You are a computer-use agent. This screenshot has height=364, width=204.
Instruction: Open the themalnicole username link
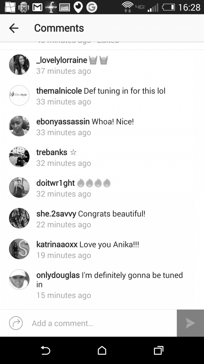click(x=59, y=91)
